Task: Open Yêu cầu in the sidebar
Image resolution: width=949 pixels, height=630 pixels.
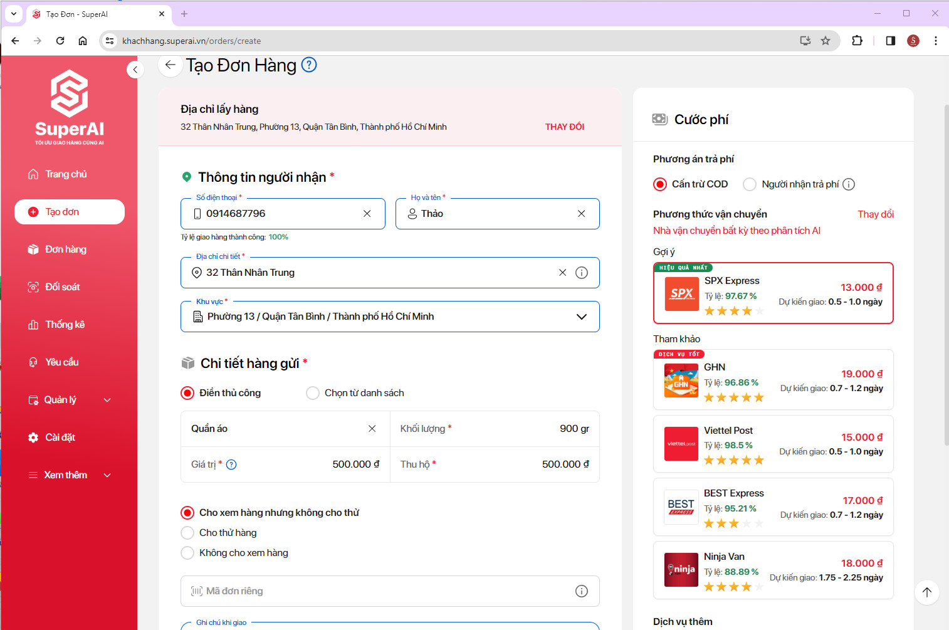Action: point(69,362)
